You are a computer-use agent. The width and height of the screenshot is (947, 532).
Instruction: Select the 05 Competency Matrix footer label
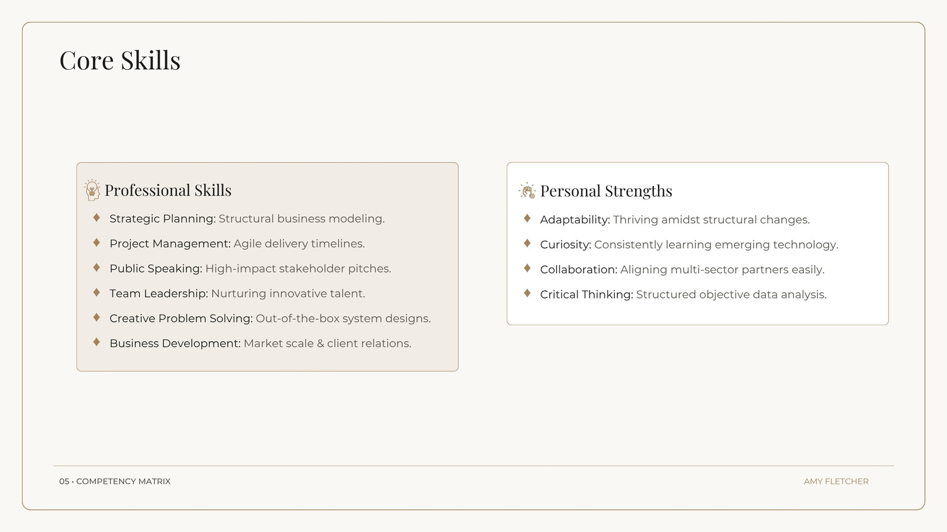pyautogui.click(x=115, y=481)
